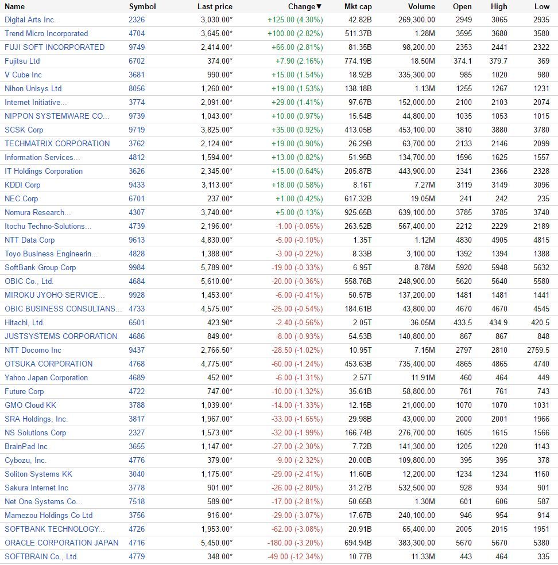The width and height of the screenshot is (558, 565).
Task: Open Digital Arts Inc. company link
Action: (30, 20)
